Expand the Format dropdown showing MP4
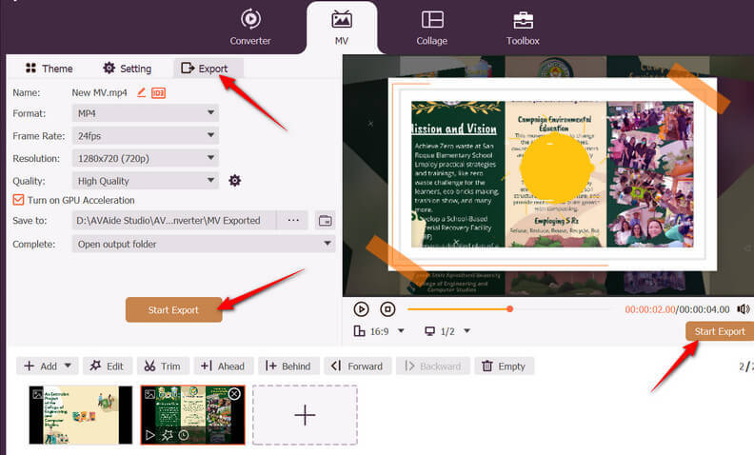This screenshot has height=455, width=754. click(x=146, y=113)
